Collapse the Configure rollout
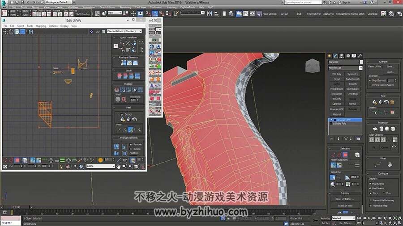 (x=383, y=173)
